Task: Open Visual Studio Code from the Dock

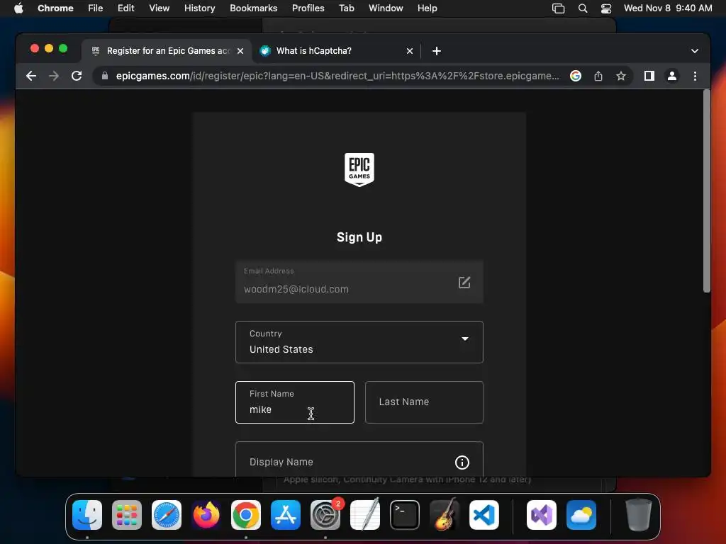Action: click(x=484, y=515)
